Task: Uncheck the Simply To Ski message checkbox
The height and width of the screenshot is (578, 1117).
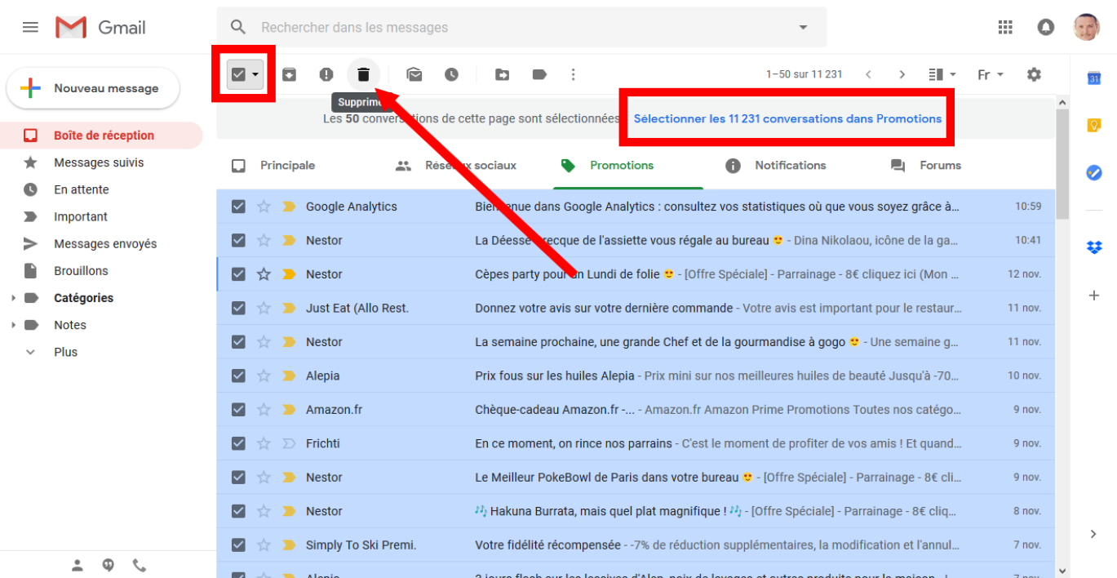Action: coord(238,545)
